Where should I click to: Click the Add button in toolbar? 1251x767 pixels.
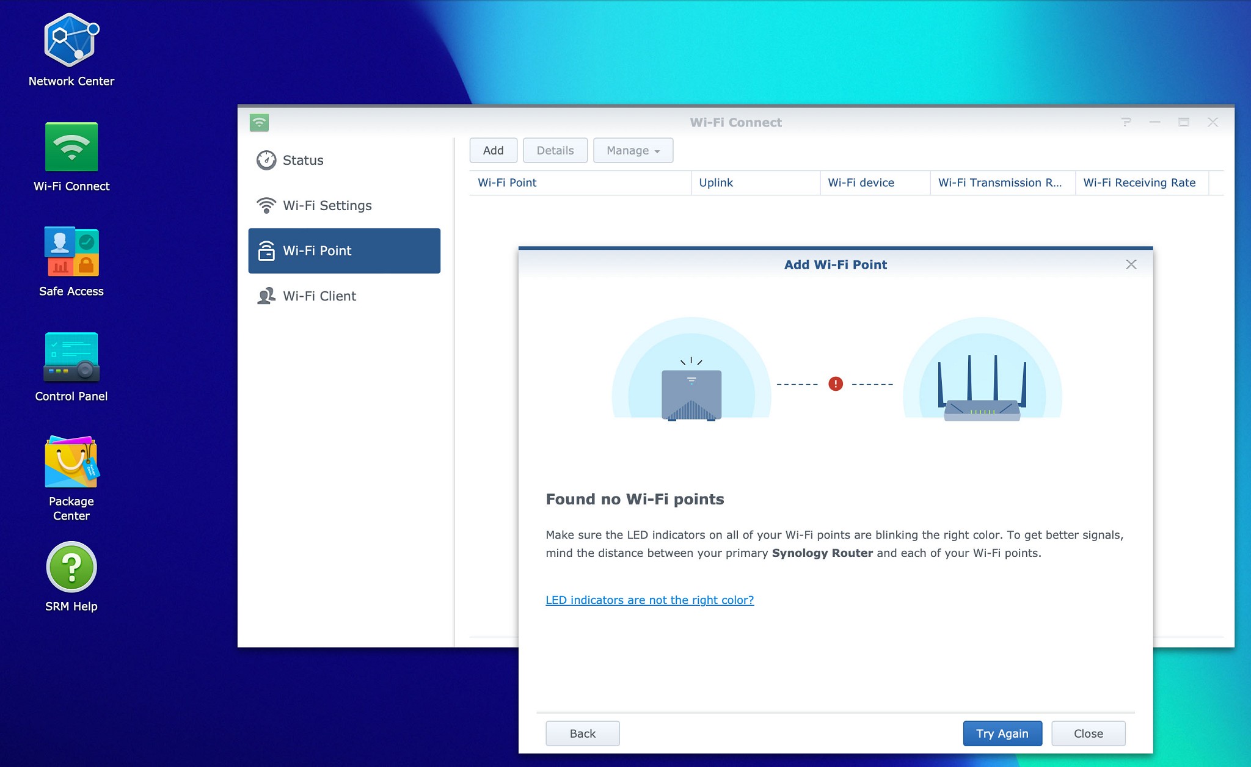pyautogui.click(x=493, y=151)
